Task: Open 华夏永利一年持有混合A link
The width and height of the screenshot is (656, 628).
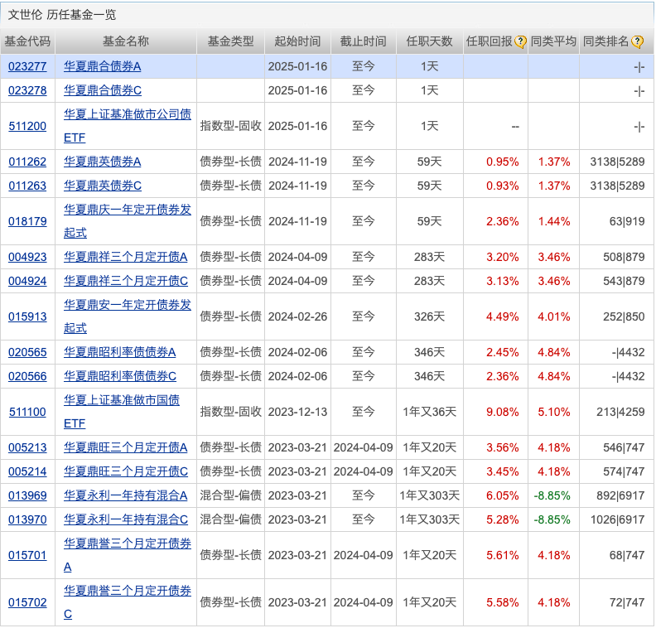Action: click(x=126, y=495)
